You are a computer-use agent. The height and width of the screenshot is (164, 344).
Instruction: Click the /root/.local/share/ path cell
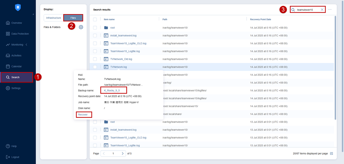172,114
